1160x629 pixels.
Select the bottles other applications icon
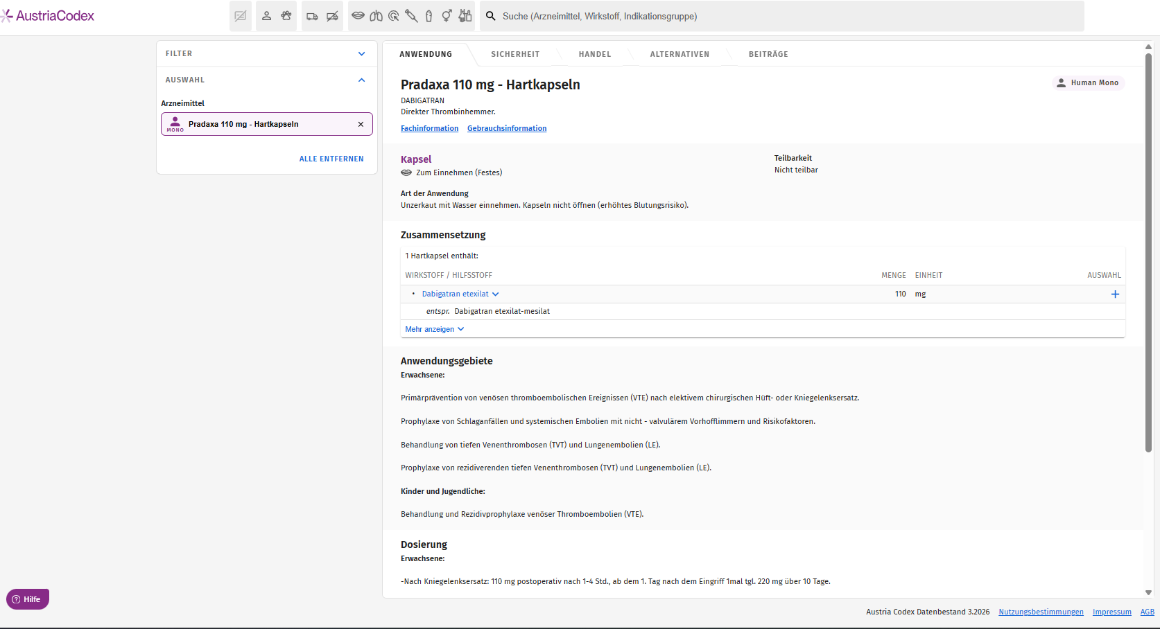(465, 16)
